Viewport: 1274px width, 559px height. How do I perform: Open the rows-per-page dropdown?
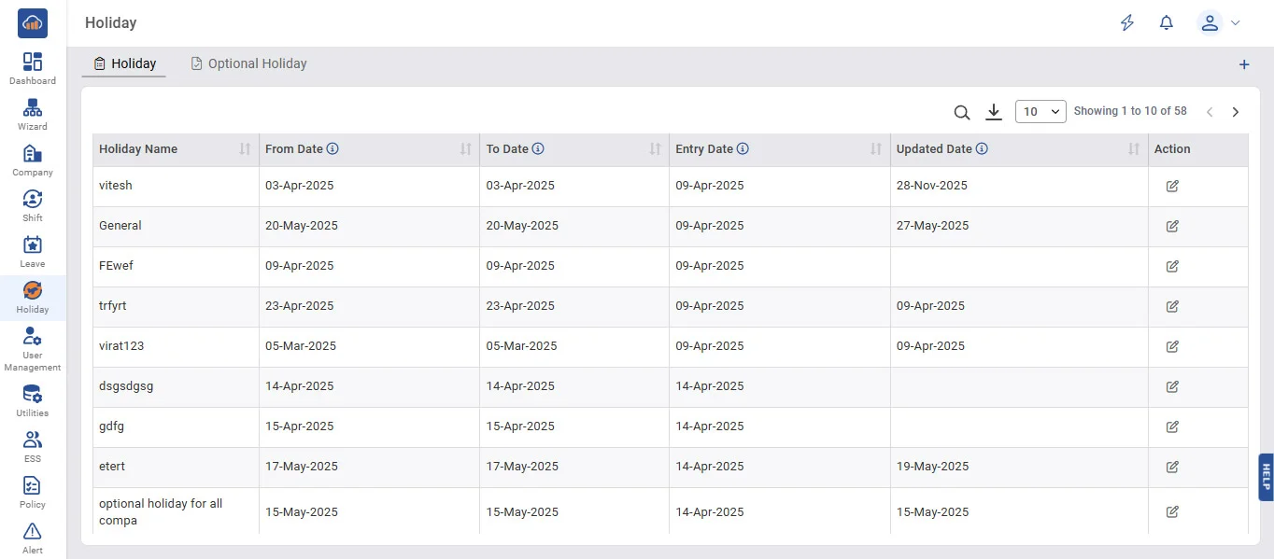1040,112
